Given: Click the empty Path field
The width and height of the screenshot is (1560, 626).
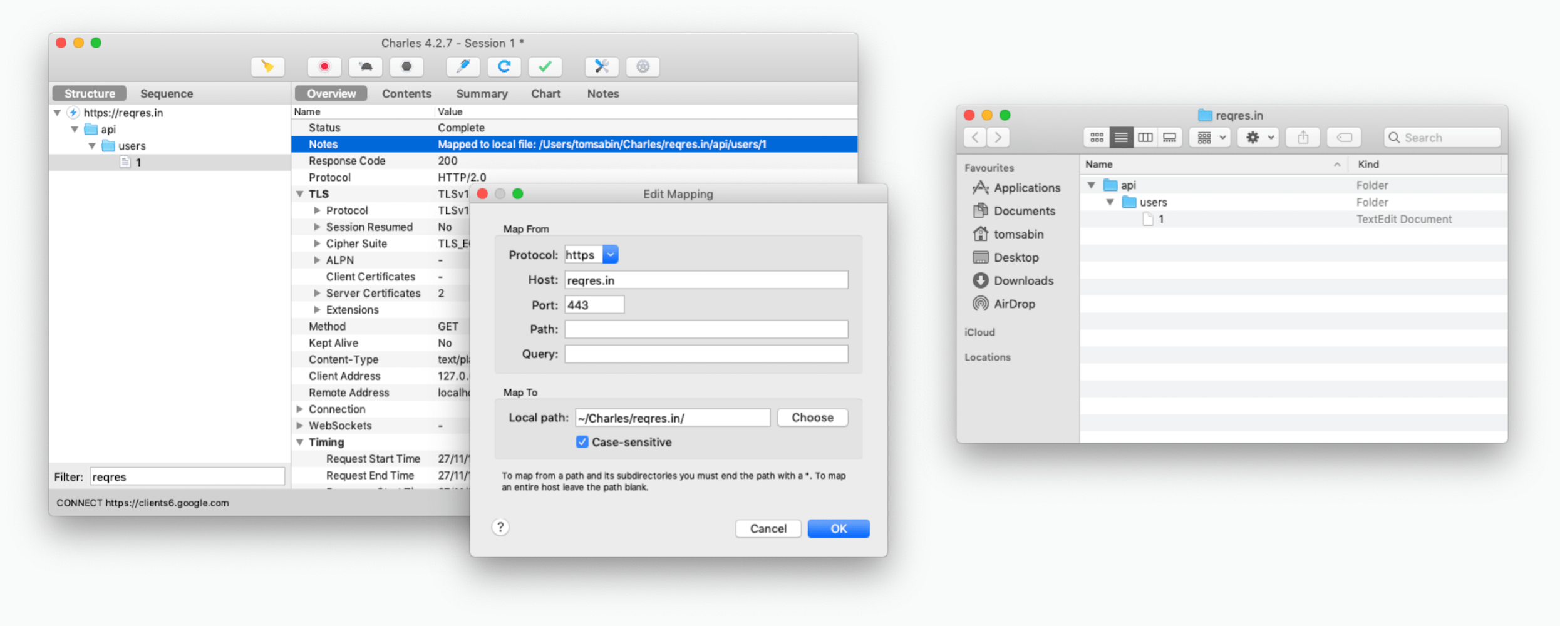Looking at the screenshot, I should tap(706, 329).
